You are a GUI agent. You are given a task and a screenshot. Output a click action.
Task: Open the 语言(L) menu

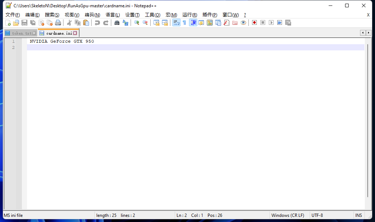click(113, 15)
